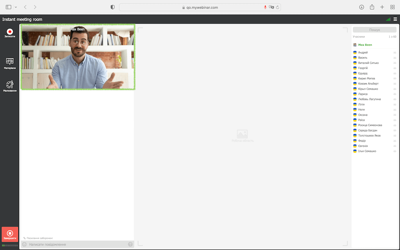Click Safari share icon
Screen dimensions: 400x250
(x=372, y=7)
